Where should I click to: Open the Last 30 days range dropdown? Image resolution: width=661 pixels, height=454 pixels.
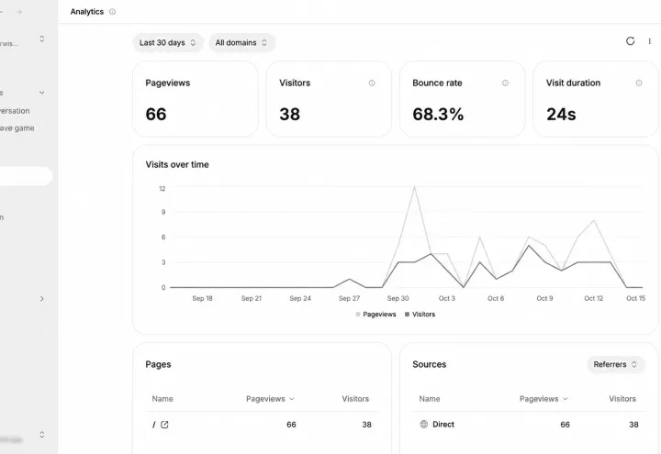tap(167, 42)
